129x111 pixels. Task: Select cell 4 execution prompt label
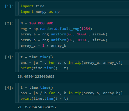(x=9, y=88)
